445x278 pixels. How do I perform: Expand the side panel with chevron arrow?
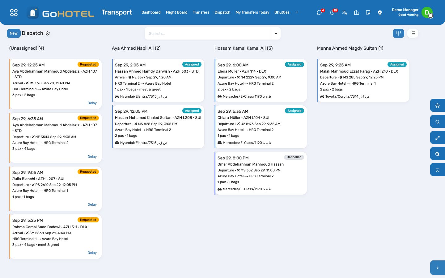click(438, 268)
